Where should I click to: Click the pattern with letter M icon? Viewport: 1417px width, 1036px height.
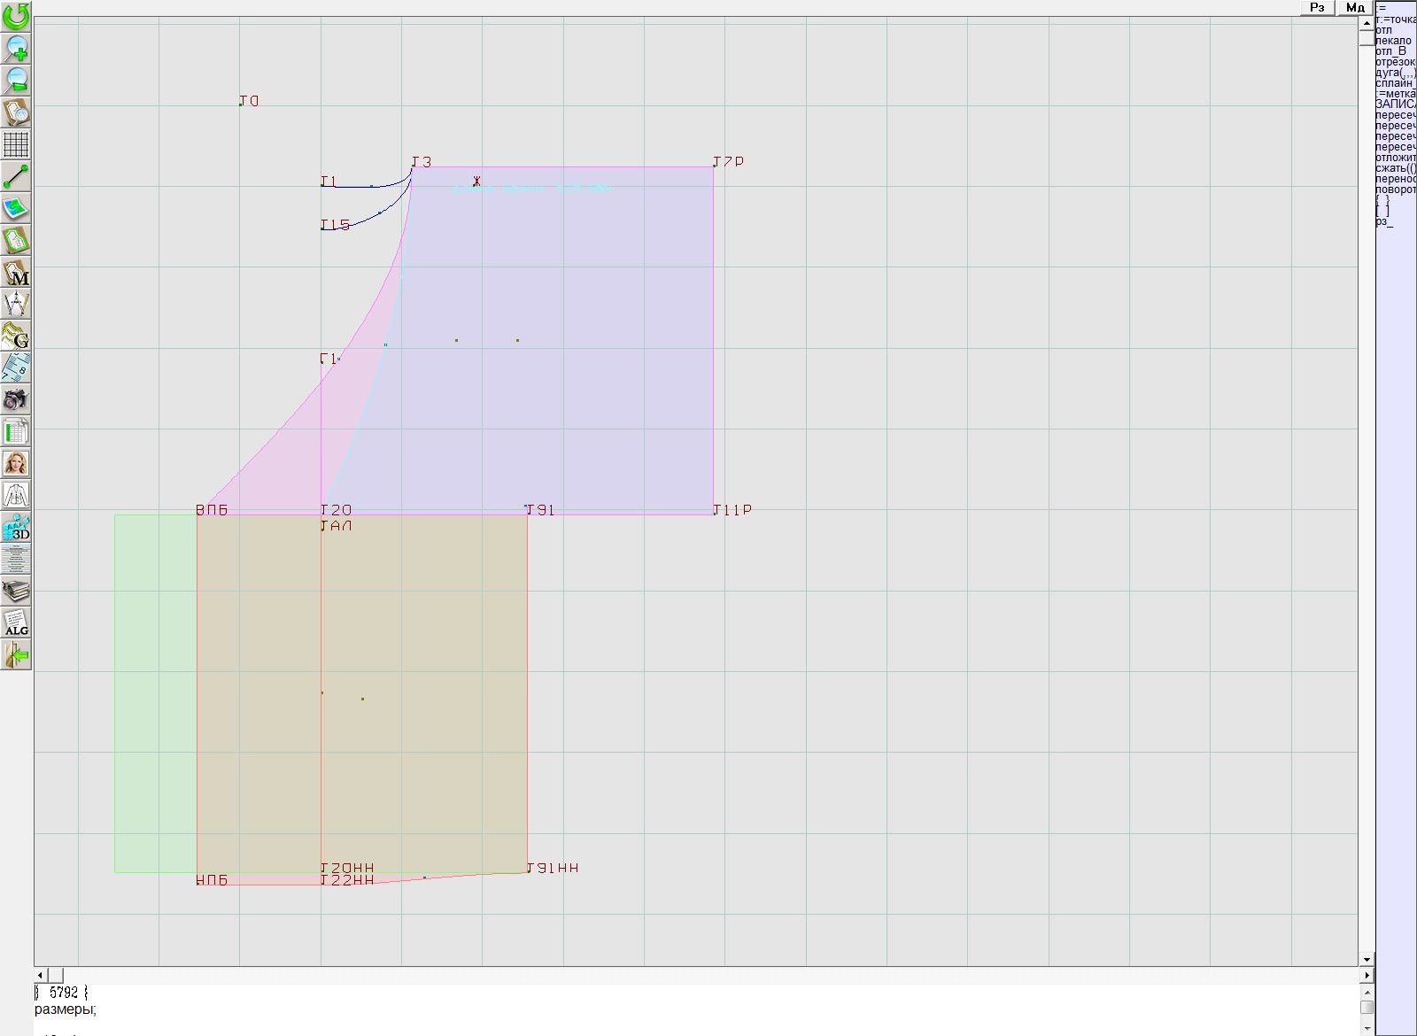tap(16, 273)
